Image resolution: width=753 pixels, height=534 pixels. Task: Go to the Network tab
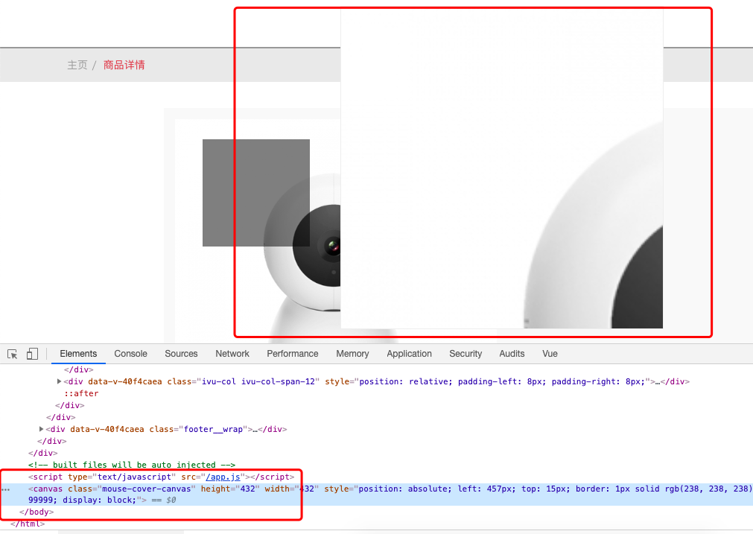[x=232, y=354]
